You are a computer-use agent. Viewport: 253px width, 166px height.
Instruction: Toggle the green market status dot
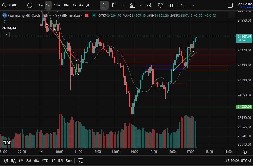[x=94, y=15]
